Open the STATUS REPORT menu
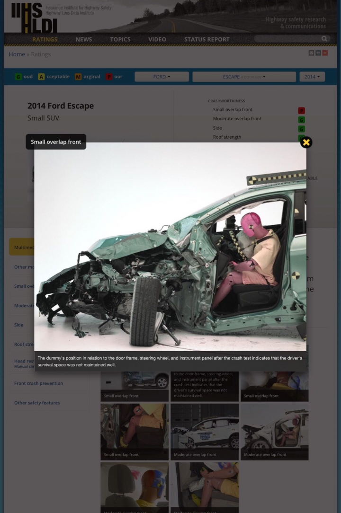Viewport: 341px width, 513px height. click(206, 39)
